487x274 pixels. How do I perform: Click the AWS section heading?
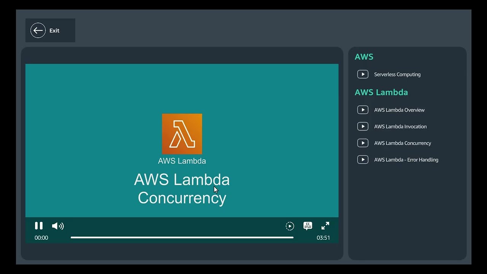tap(364, 57)
